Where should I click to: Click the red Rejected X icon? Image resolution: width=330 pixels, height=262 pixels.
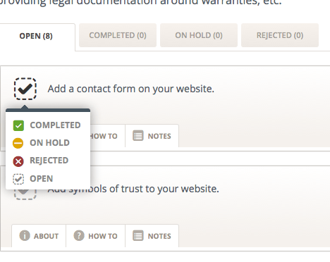click(x=18, y=161)
